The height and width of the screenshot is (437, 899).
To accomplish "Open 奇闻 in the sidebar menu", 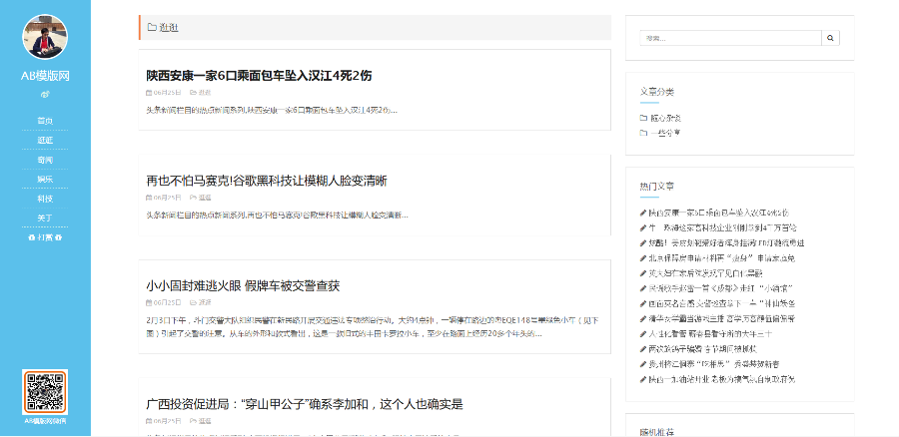I will click(45, 160).
